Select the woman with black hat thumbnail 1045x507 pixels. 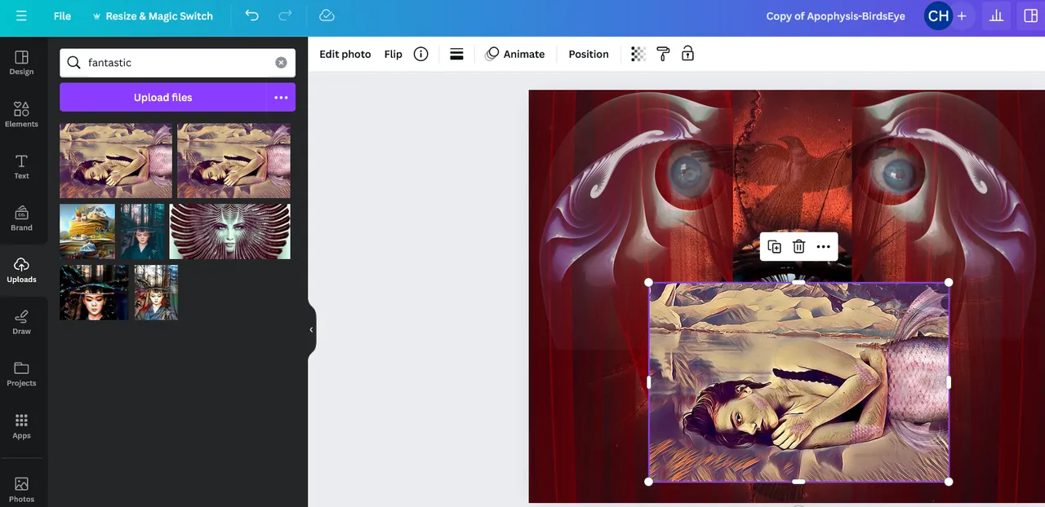[x=94, y=292]
